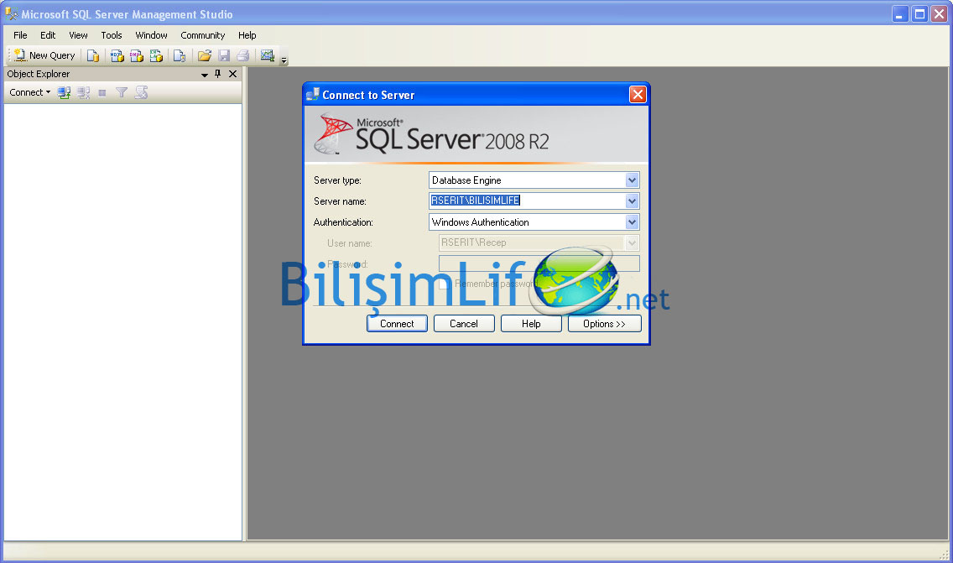
Task: Maximize the Management Studio window
Action: coord(919,13)
